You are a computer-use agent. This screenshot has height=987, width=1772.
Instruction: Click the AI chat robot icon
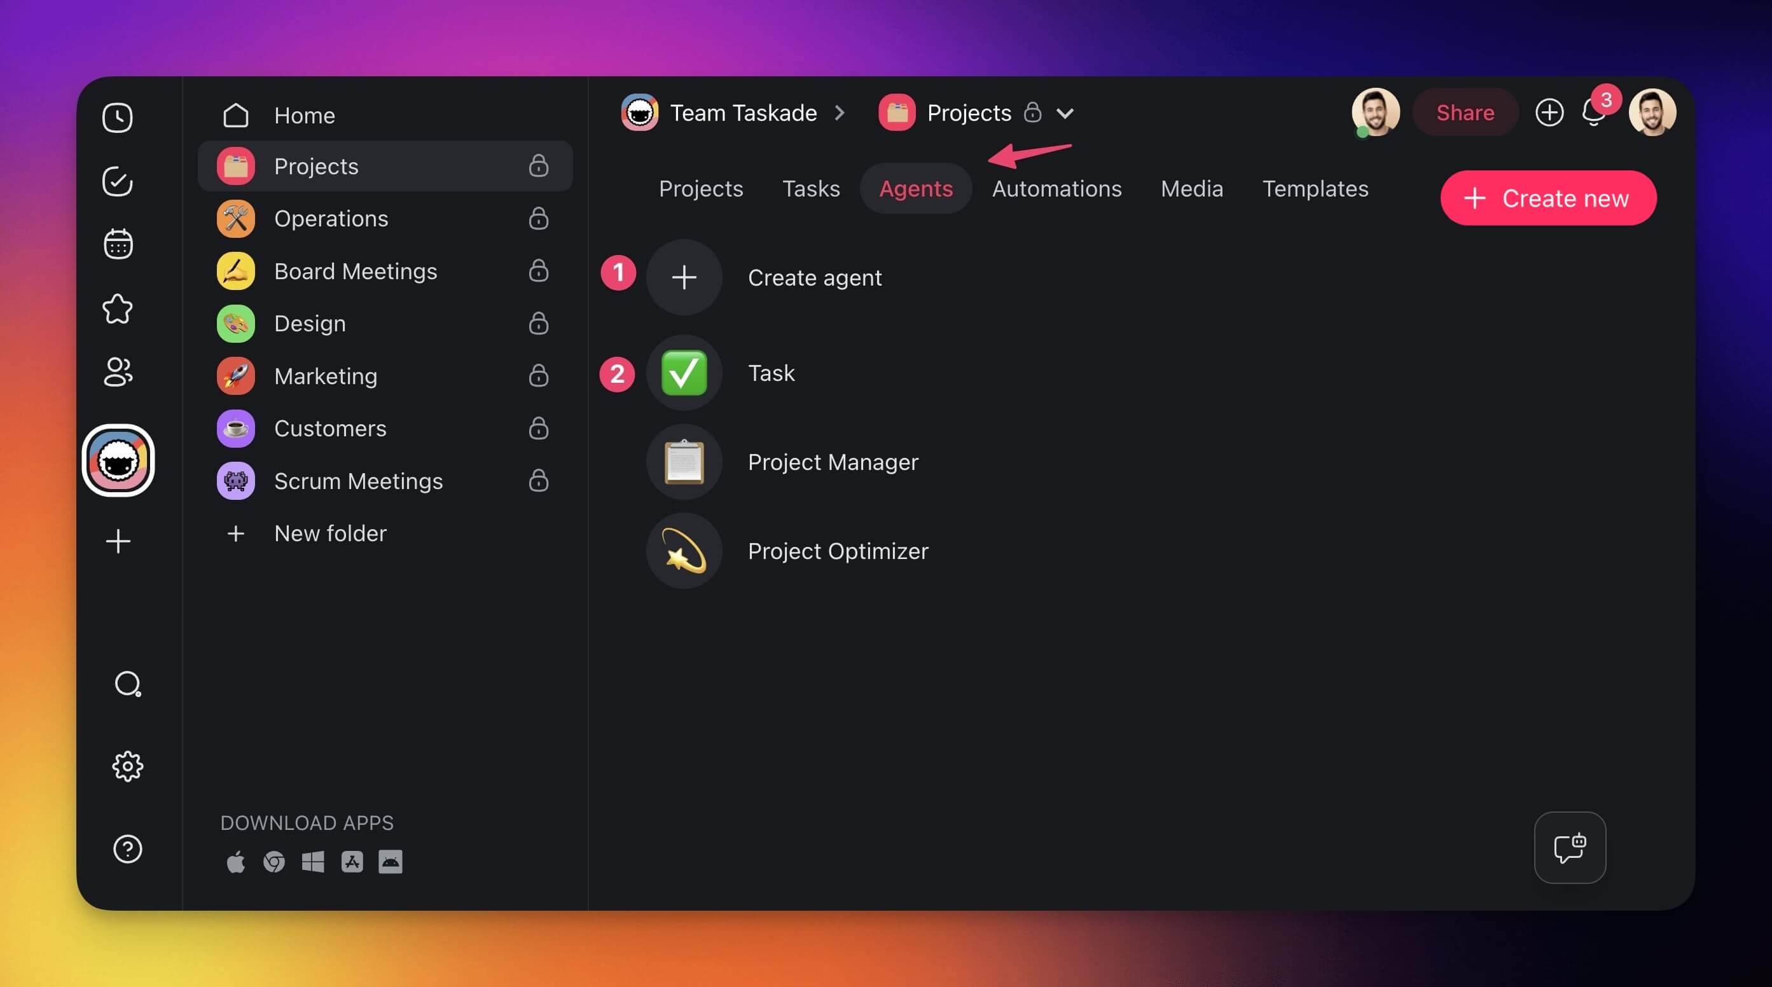[1569, 847]
